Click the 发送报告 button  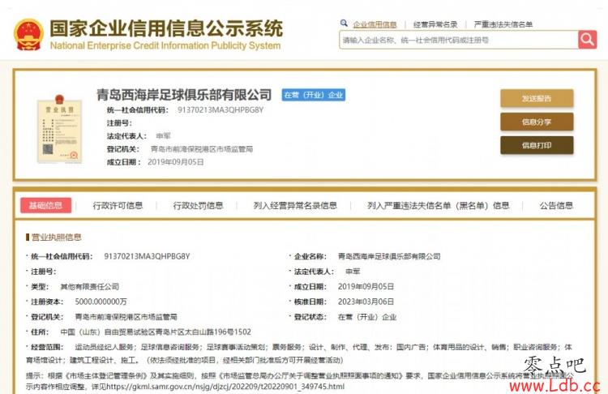coord(537,99)
